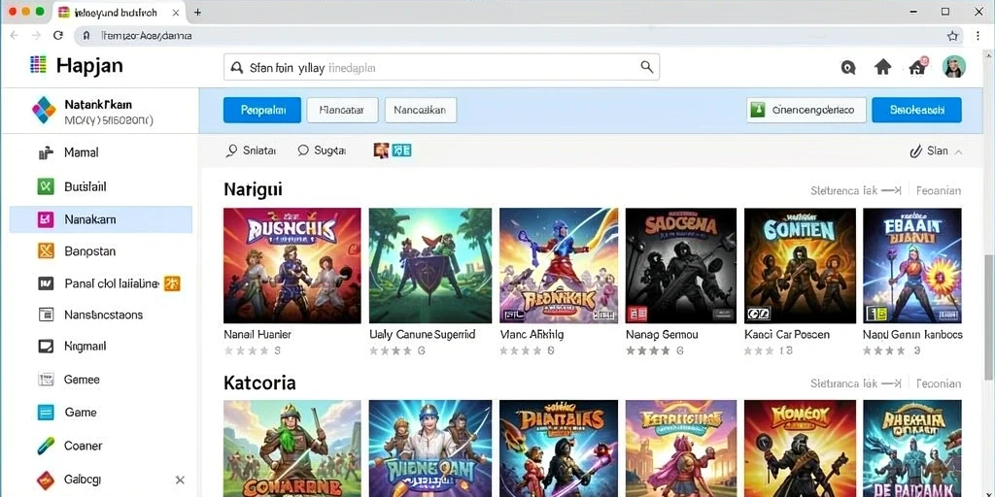The width and height of the screenshot is (995, 497).
Task: Open the house icon with notification badge
Action: [x=918, y=66]
